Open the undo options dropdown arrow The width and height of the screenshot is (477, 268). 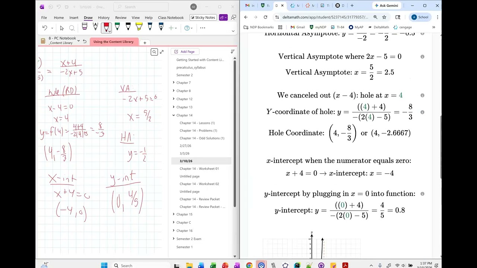52,28
